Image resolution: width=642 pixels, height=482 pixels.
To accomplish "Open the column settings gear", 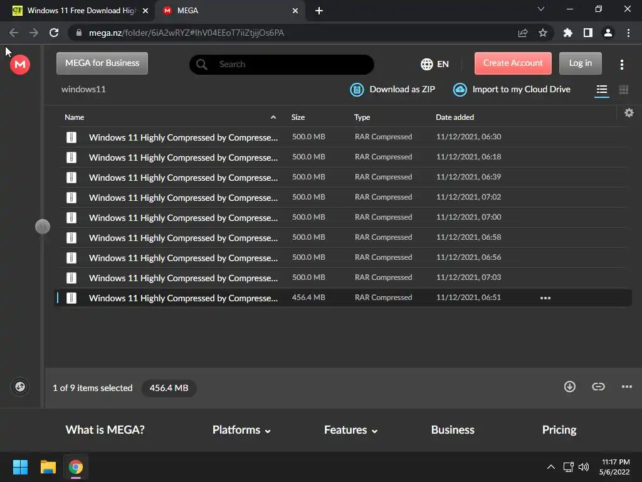I will [x=629, y=113].
